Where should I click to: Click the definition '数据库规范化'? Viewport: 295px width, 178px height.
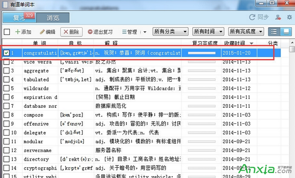[111, 106]
